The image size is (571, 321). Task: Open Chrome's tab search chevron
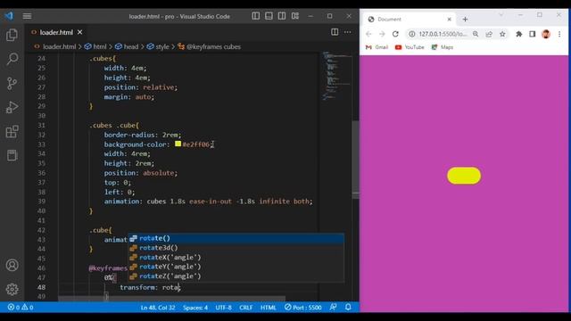tap(501, 15)
